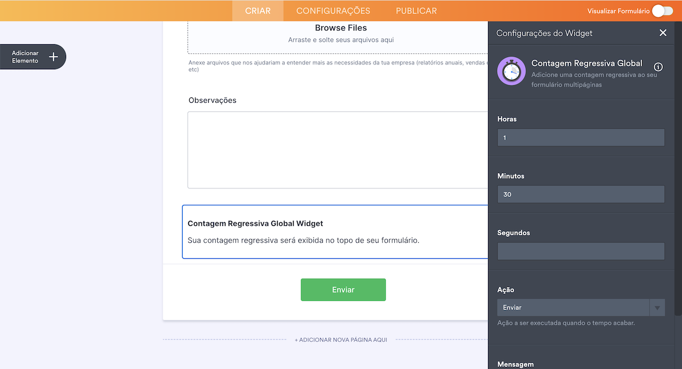Go to the PUBLICAR tab
This screenshot has width=682, height=369.
coord(416,11)
